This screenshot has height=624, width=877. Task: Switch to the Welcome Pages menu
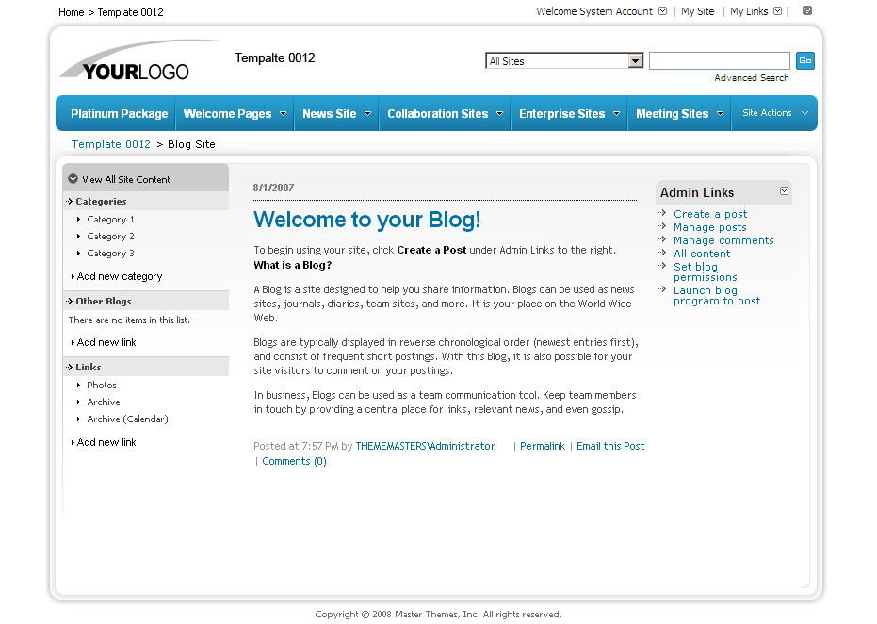tap(227, 113)
